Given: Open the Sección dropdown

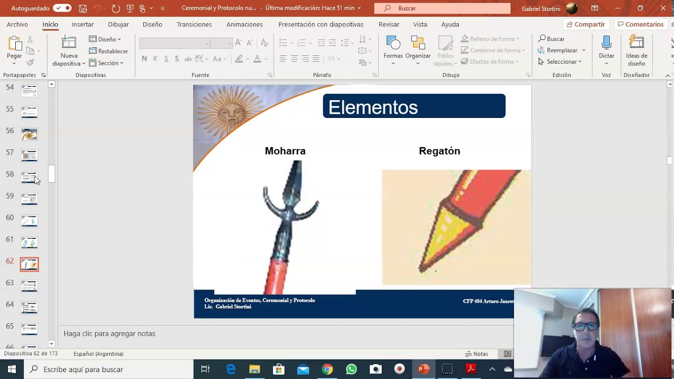Looking at the screenshot, I should 106,63.
